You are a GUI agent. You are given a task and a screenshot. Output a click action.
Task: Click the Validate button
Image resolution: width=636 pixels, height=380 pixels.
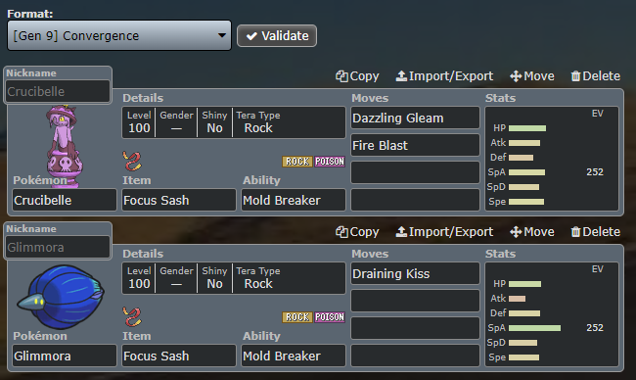tap(277, 35)
